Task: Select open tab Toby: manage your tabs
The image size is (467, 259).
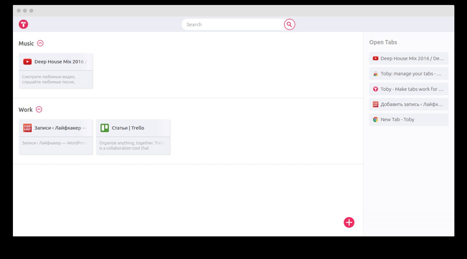Action: pyautogui.click(x=409, y=74)
